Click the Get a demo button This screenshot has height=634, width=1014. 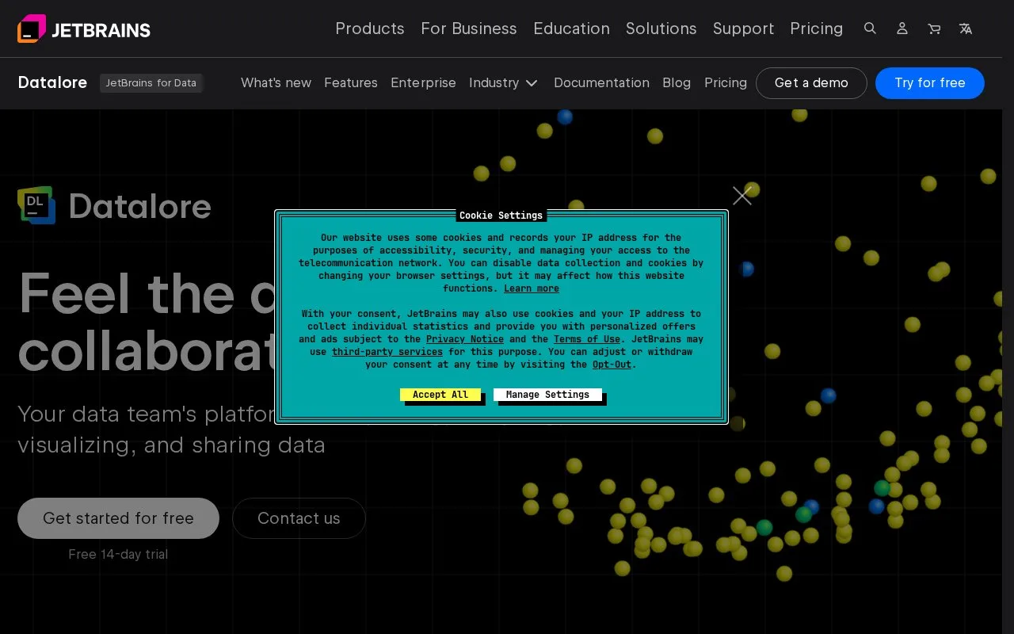tap(811, 83)
